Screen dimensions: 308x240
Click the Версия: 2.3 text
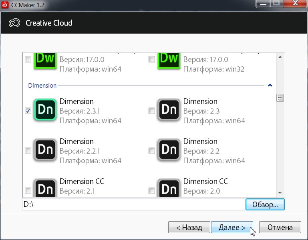coord(201,111)
